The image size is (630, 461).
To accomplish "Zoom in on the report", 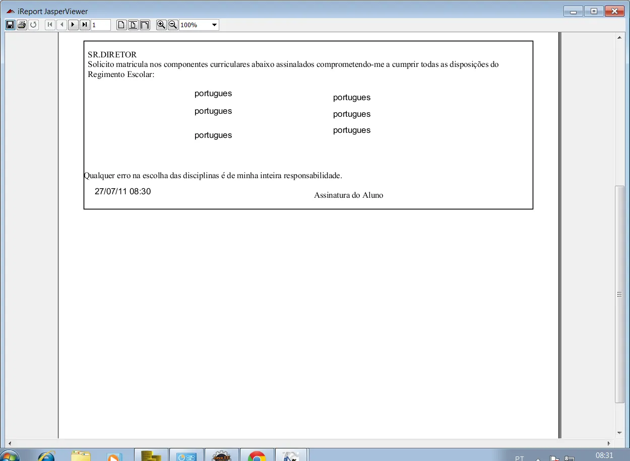I will pyautogui.click(x=161, y=25).
